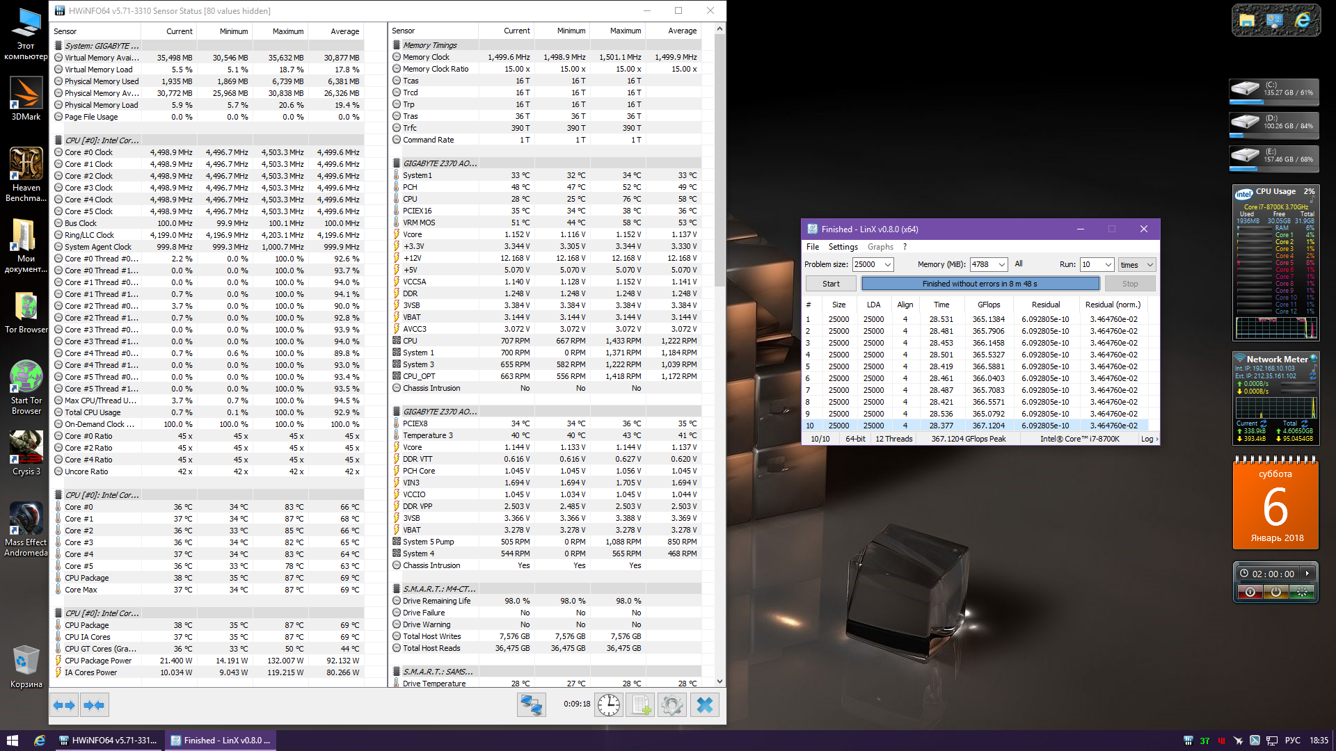This screenshot has height=751, width=1336.
Task: Click the logging start document icon
Action: [640, 705]
